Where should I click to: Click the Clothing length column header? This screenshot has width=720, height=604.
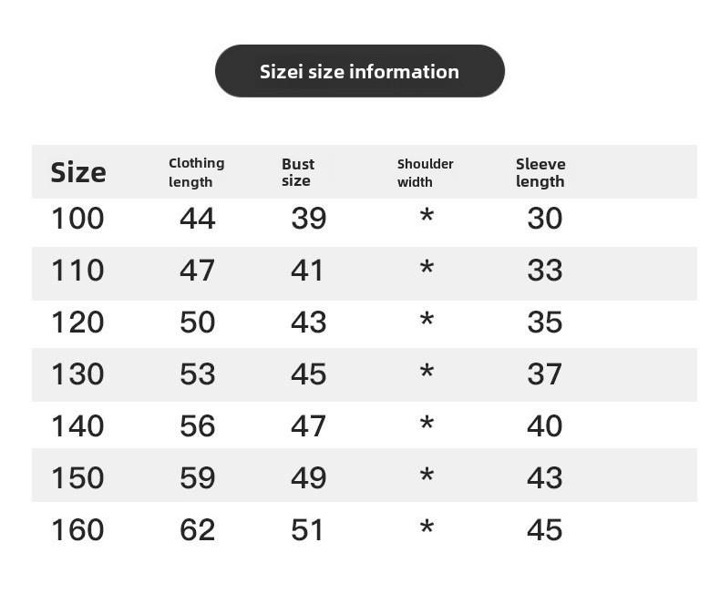click(197, 172)
